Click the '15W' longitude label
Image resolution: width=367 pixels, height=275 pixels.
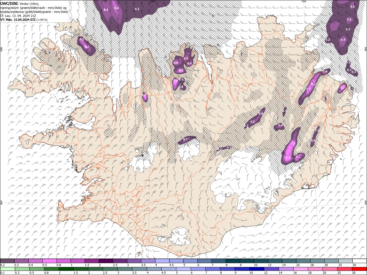(304, 1)
